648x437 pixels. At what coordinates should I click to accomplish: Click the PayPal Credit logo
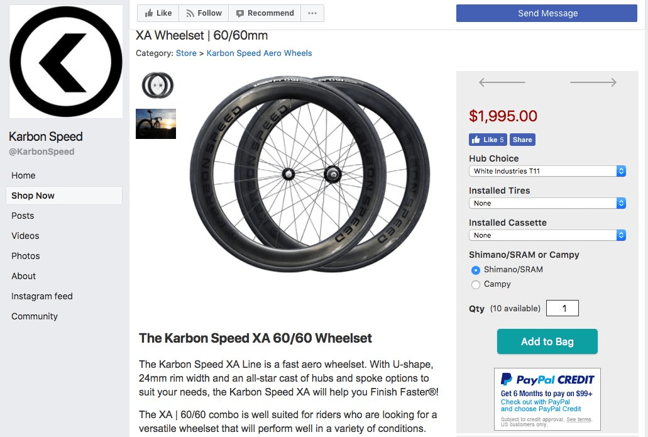pos(546,379)
